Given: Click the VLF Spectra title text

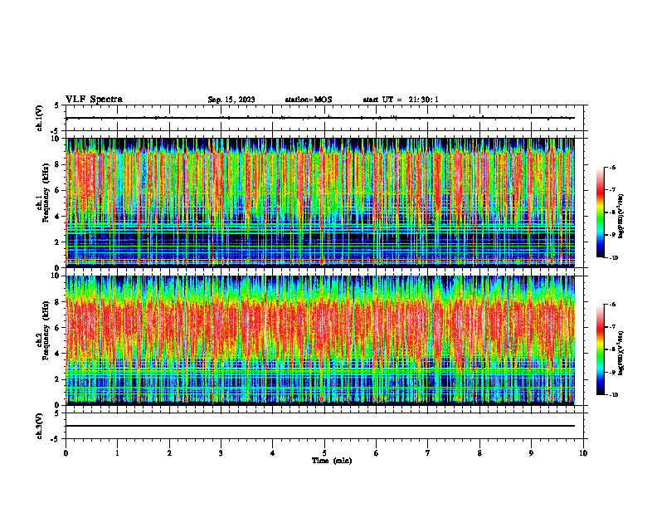Looking at the screenshot, I should pyautogui.click(x=95, y=100).
